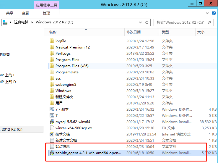Click the 新建文本文档 text file icon

52,140
